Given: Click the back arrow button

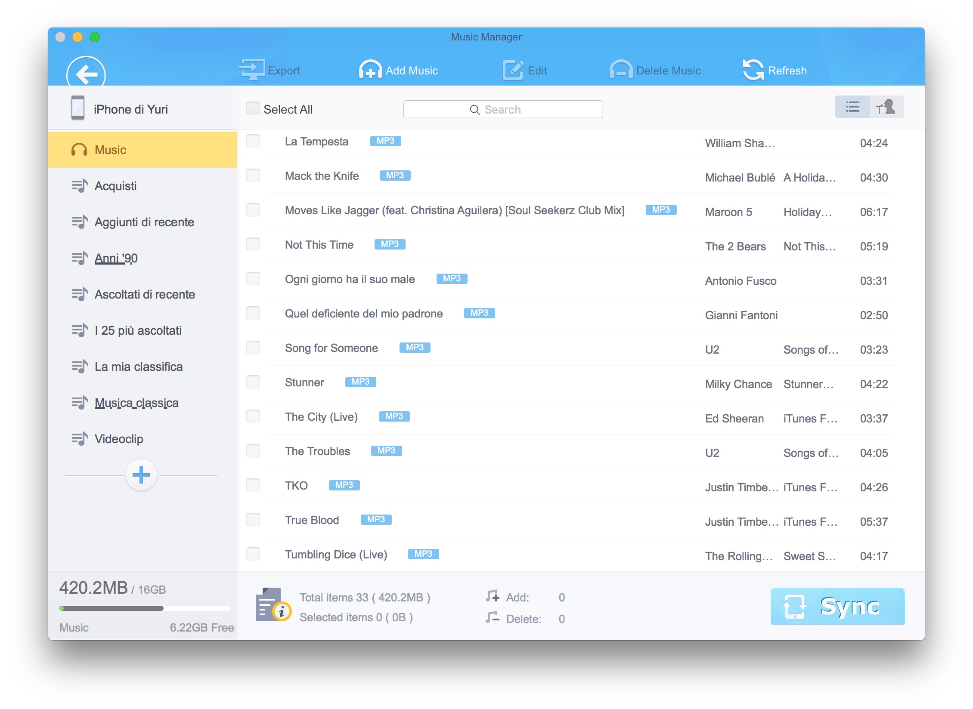Looking at the screenshot, I should (86, 74).
